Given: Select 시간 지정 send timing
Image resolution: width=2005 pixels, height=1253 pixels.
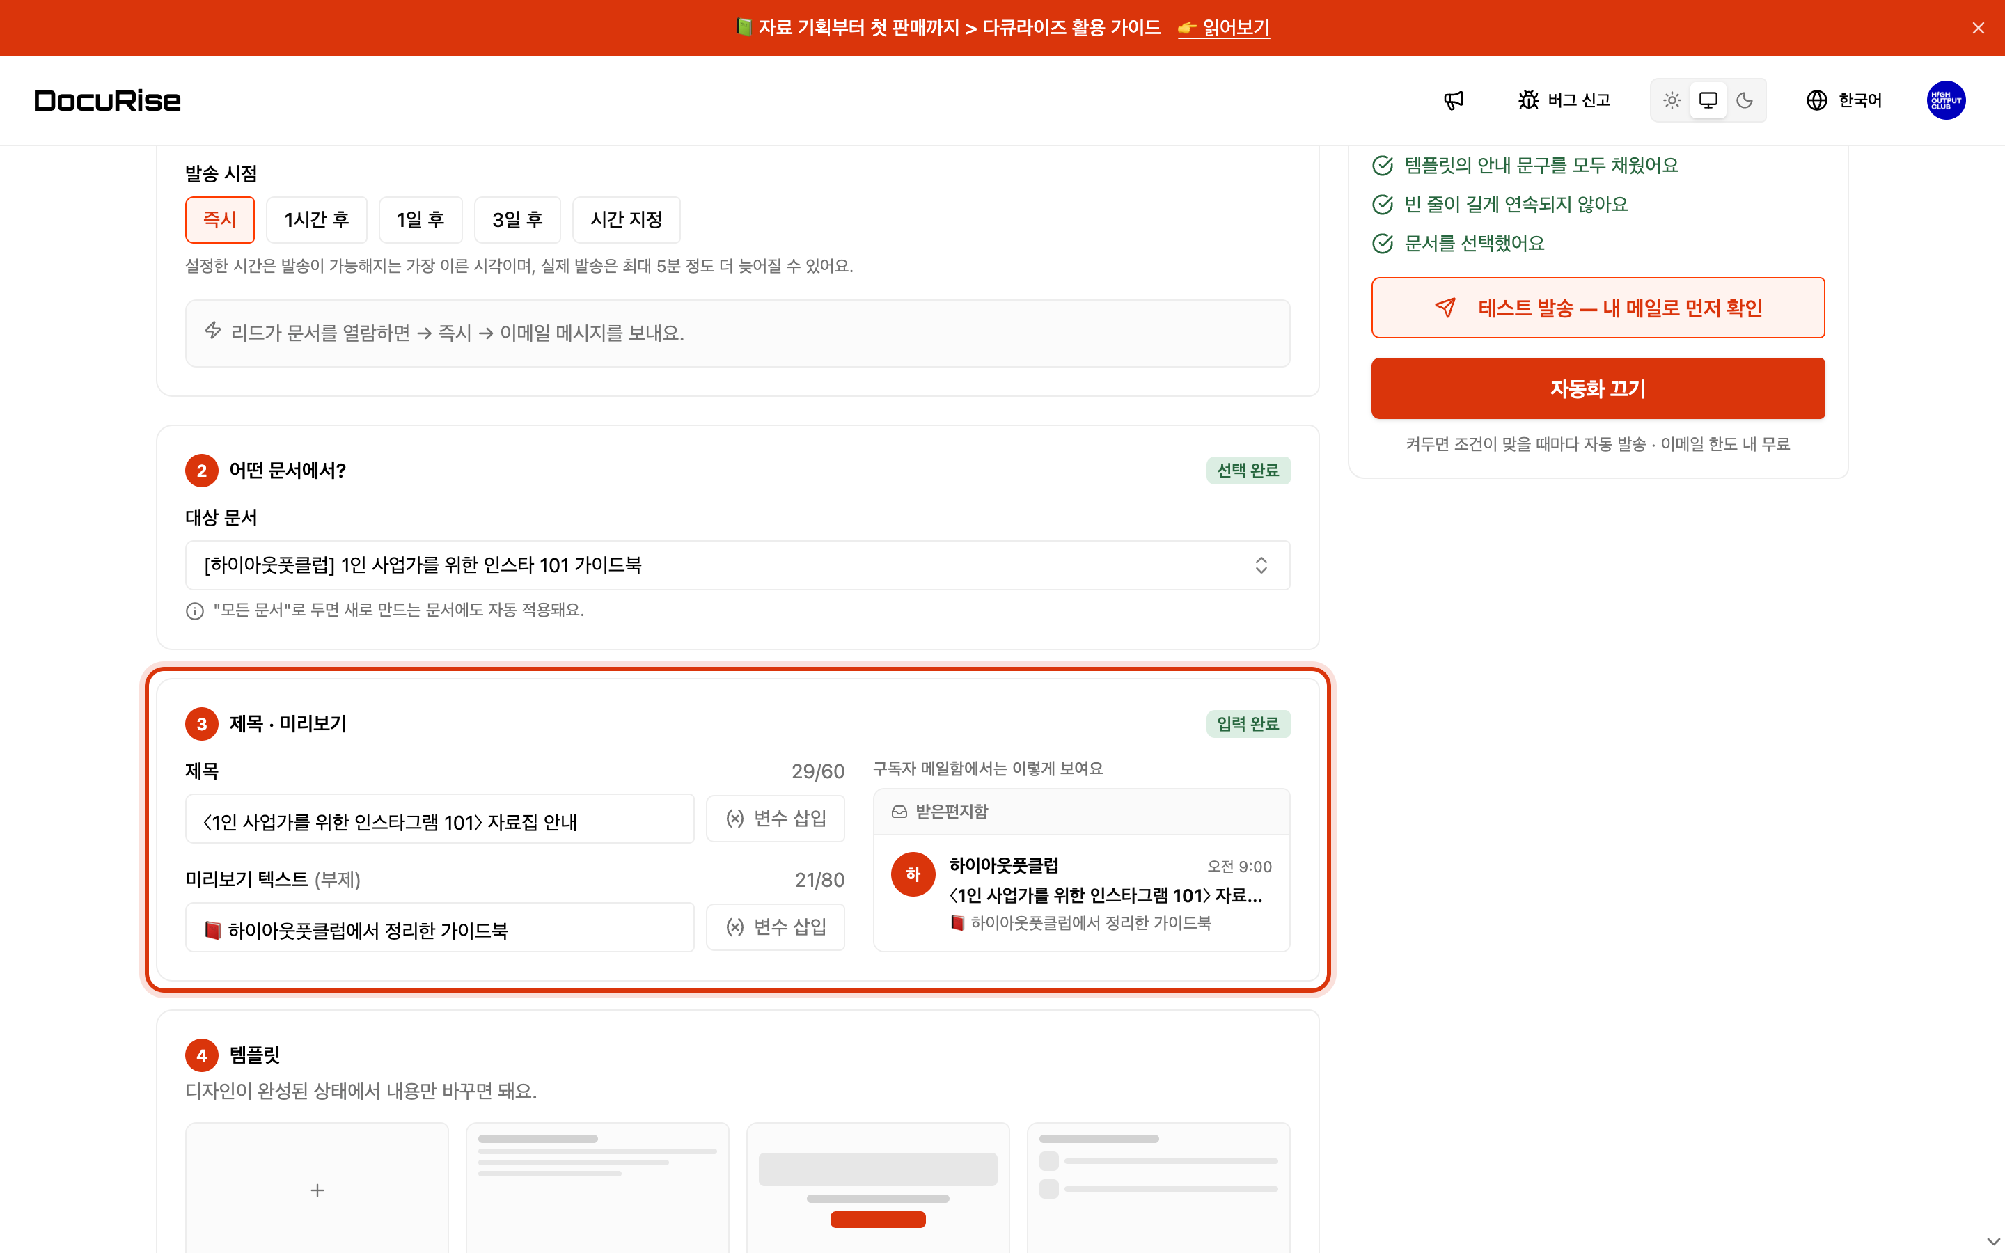Looking at the screenshot, I should point(627,219).
